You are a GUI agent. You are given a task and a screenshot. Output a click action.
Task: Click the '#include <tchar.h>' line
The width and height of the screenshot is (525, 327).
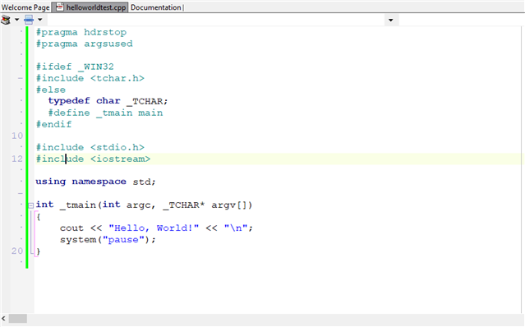[90, 78]
